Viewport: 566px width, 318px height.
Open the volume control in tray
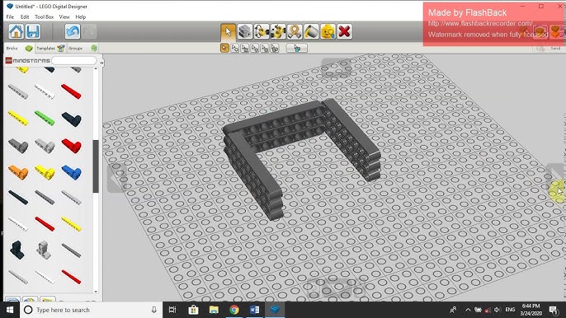[497, 310]
